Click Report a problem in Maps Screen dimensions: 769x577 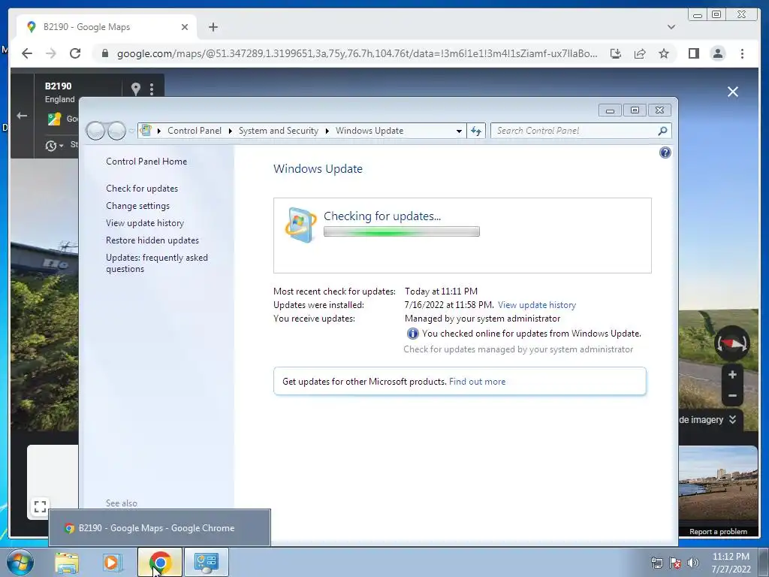(718, 531)
